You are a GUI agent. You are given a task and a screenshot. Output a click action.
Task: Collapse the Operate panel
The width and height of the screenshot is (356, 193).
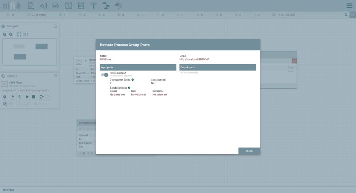[x=55, y=76]
